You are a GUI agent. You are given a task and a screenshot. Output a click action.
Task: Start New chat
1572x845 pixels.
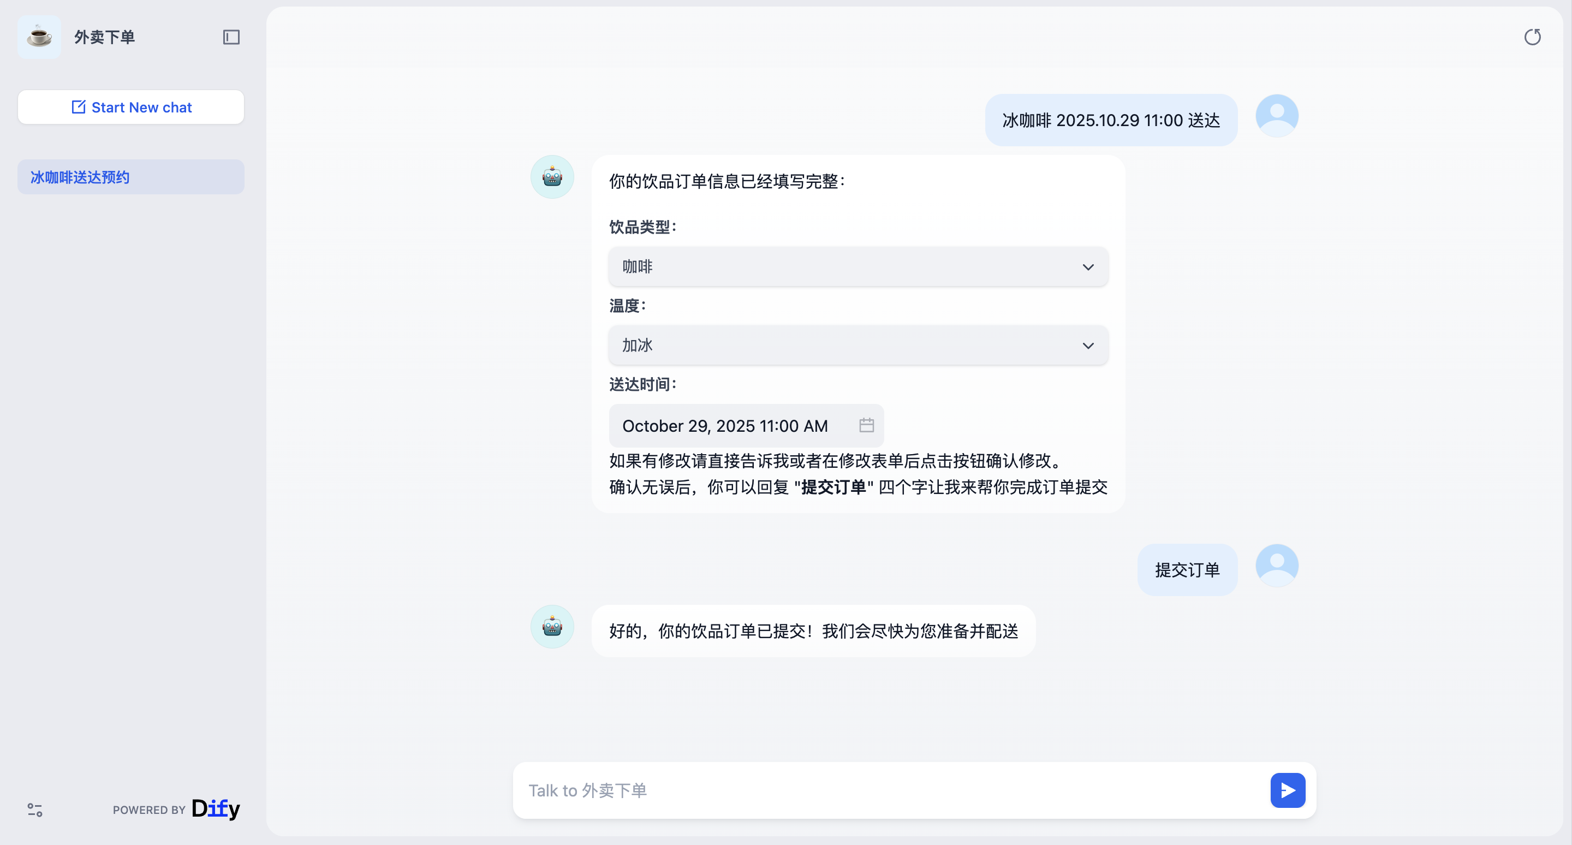pyautogui.click(x=130, y=108)
